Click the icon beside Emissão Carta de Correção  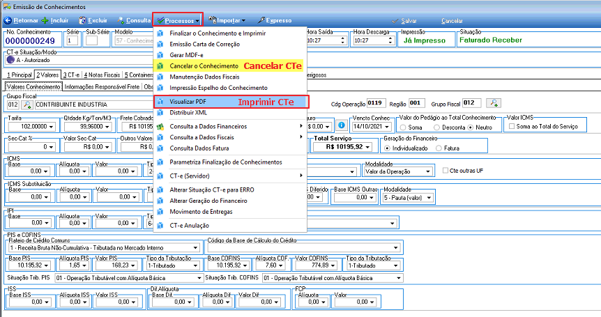click(x=160, y=45)
